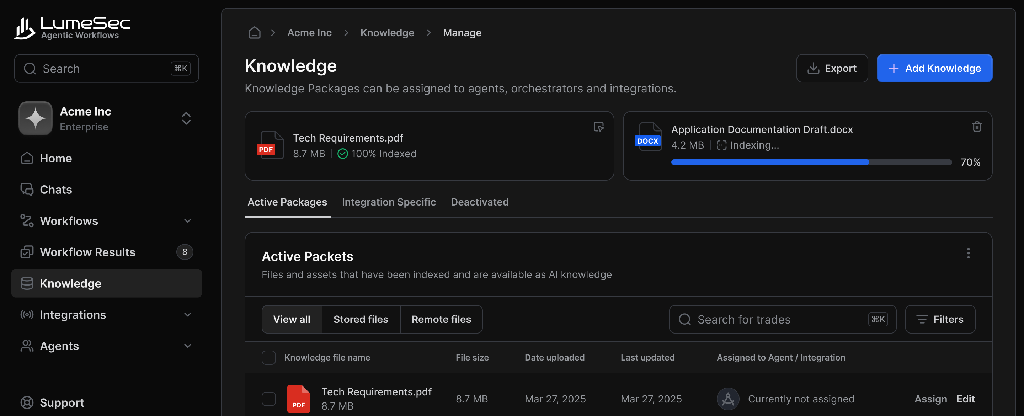Screen dimensions: 1024x416
Task: Click the Acme Inc breadcrumb
Action: click(310, 33)
